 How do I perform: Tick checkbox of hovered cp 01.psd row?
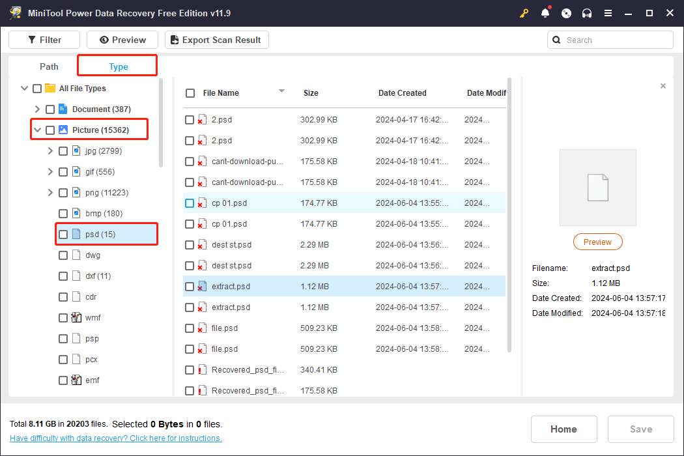click(x=190, y=203)
